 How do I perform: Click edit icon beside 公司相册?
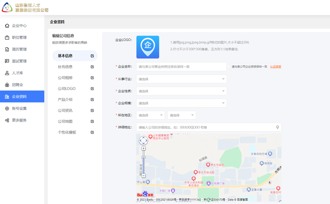pos(92,77)
